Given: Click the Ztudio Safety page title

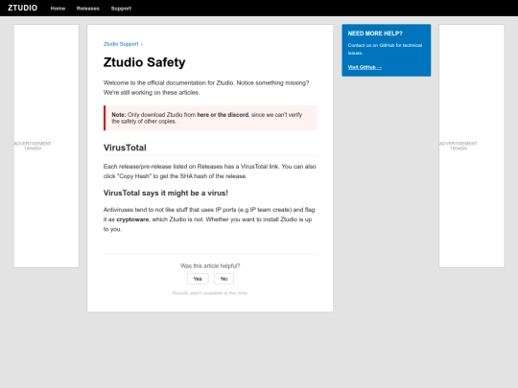Looking at the screenshot, I should click(144, 62).
